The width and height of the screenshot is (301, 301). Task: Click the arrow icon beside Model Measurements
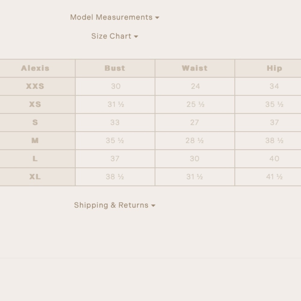[157, 18]
